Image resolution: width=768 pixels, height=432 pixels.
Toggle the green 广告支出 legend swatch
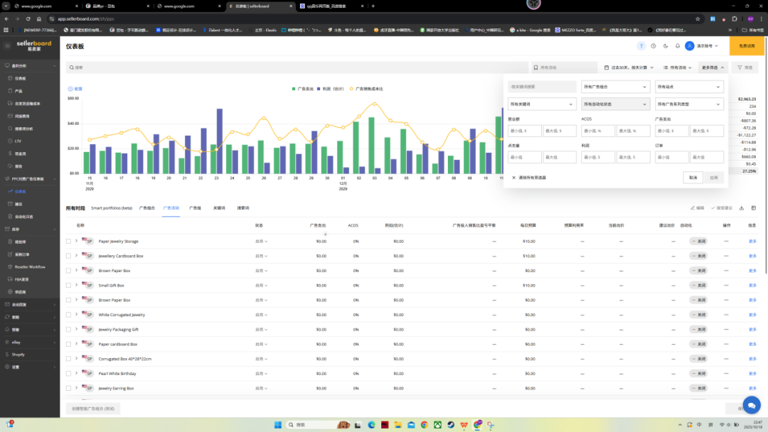(294, 89)
